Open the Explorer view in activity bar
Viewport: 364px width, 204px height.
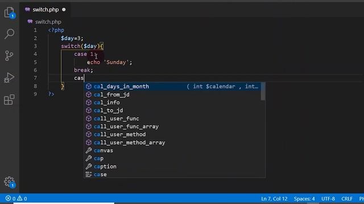pyautogui.click(x=9, y=12)
